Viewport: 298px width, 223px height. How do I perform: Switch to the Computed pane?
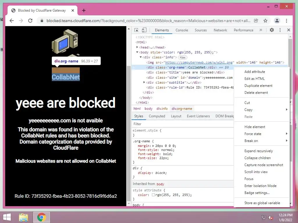coord(157,116)
